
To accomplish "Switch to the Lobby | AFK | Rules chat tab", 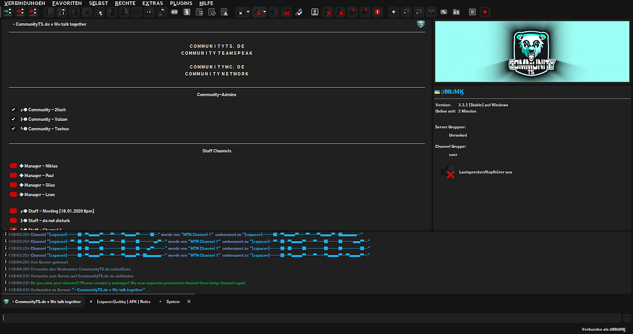I will (x=123, y=302).
